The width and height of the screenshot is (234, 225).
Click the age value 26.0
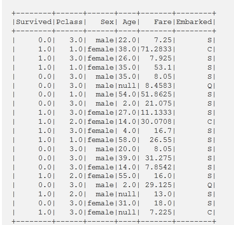point(127,58)
